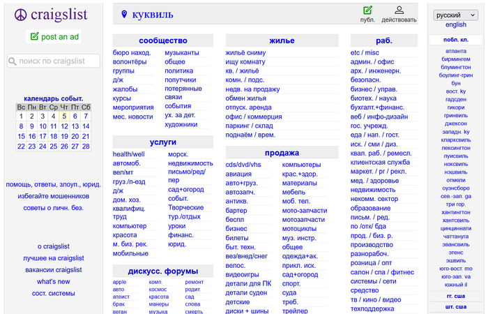Viewport: 488px width, 314px height.
Task: Open the услуги section header
Action: click(162, 142)
